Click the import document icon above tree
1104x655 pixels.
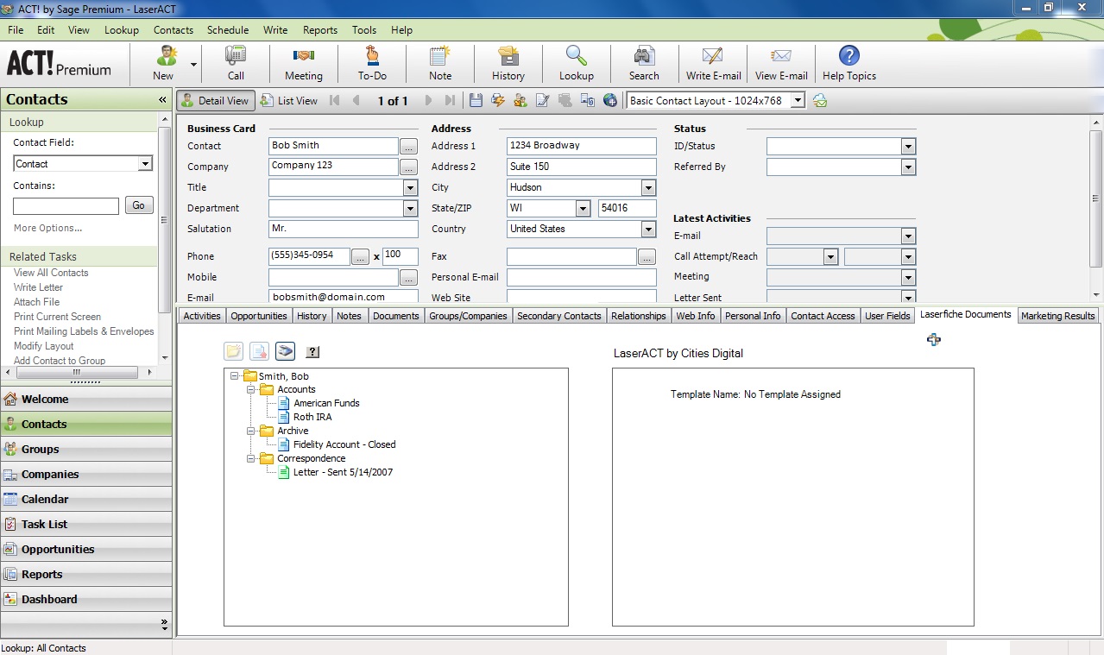(x=259, y=351)
